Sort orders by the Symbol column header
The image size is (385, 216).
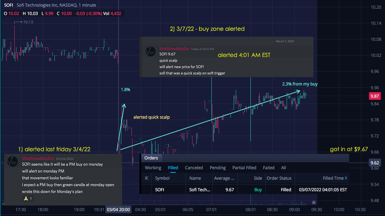162,178
